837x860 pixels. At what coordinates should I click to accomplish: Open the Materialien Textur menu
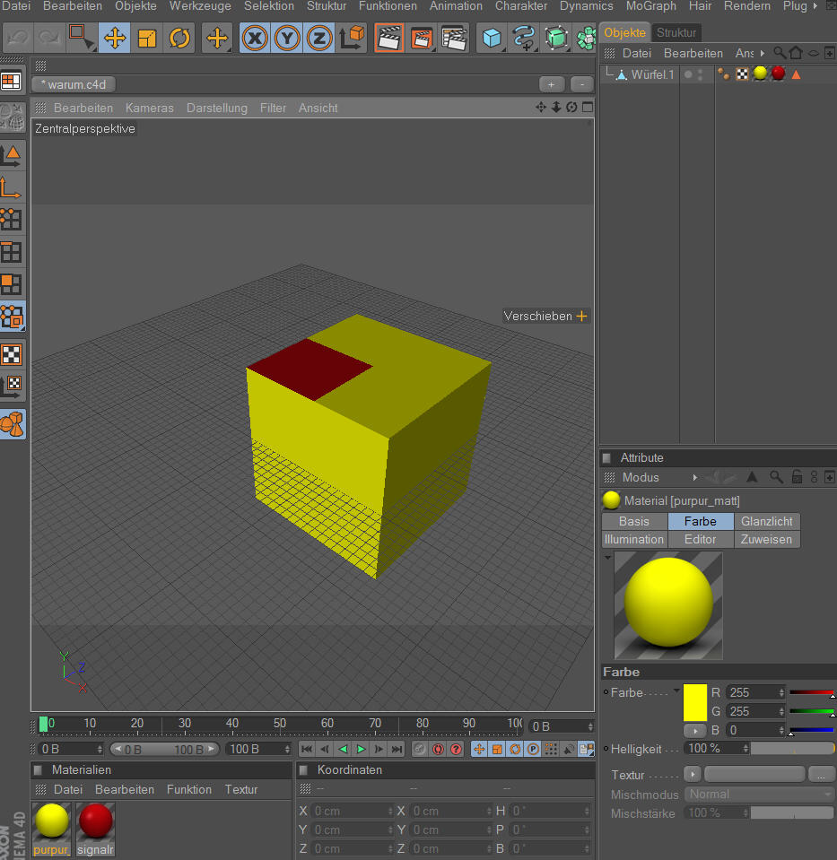[241, 790]
